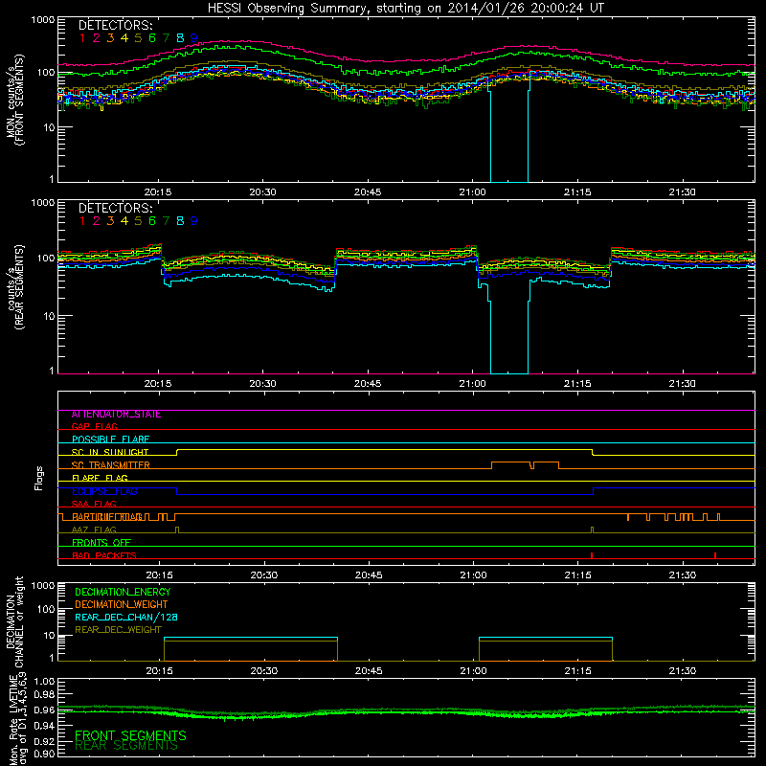Click the BAD_PACKETS flag label

(104, 555)
